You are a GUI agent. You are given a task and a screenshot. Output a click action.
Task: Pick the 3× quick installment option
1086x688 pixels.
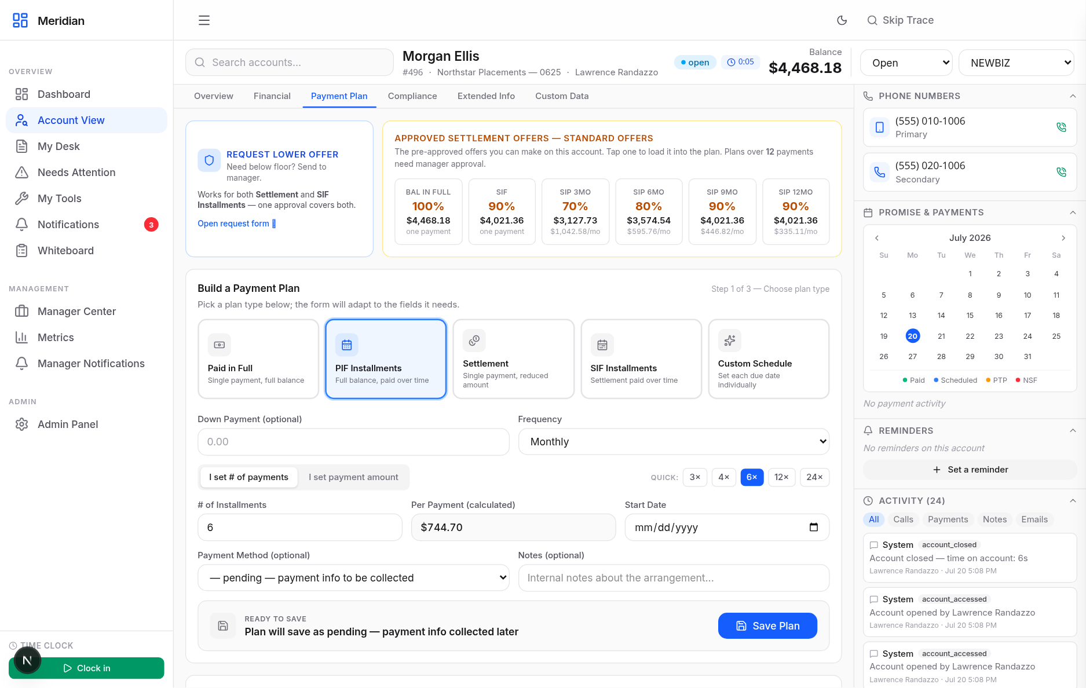pos(695,477)
